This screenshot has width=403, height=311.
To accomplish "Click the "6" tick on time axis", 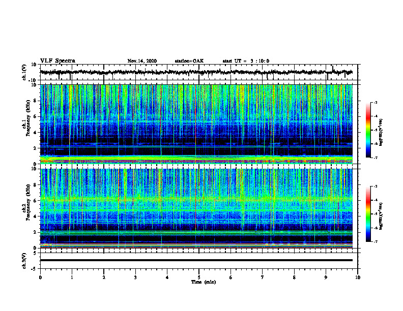I will tap(231, 277).
